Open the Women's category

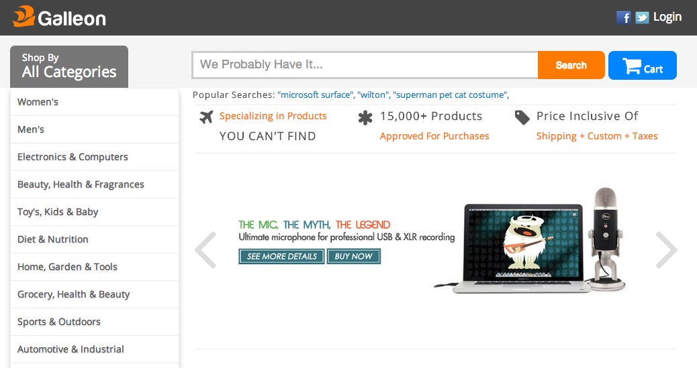point(95,102)
